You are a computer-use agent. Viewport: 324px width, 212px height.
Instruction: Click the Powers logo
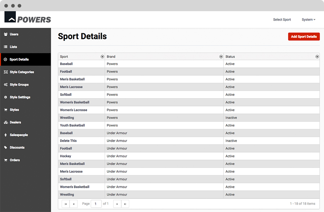pos(28,17)
